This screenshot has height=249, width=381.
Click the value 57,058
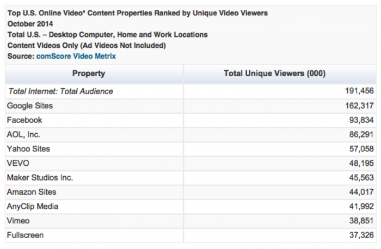(361, 148)
